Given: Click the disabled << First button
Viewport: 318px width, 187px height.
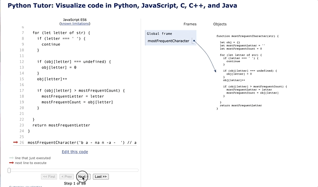Looking at the screenshot, I should 49,177.
